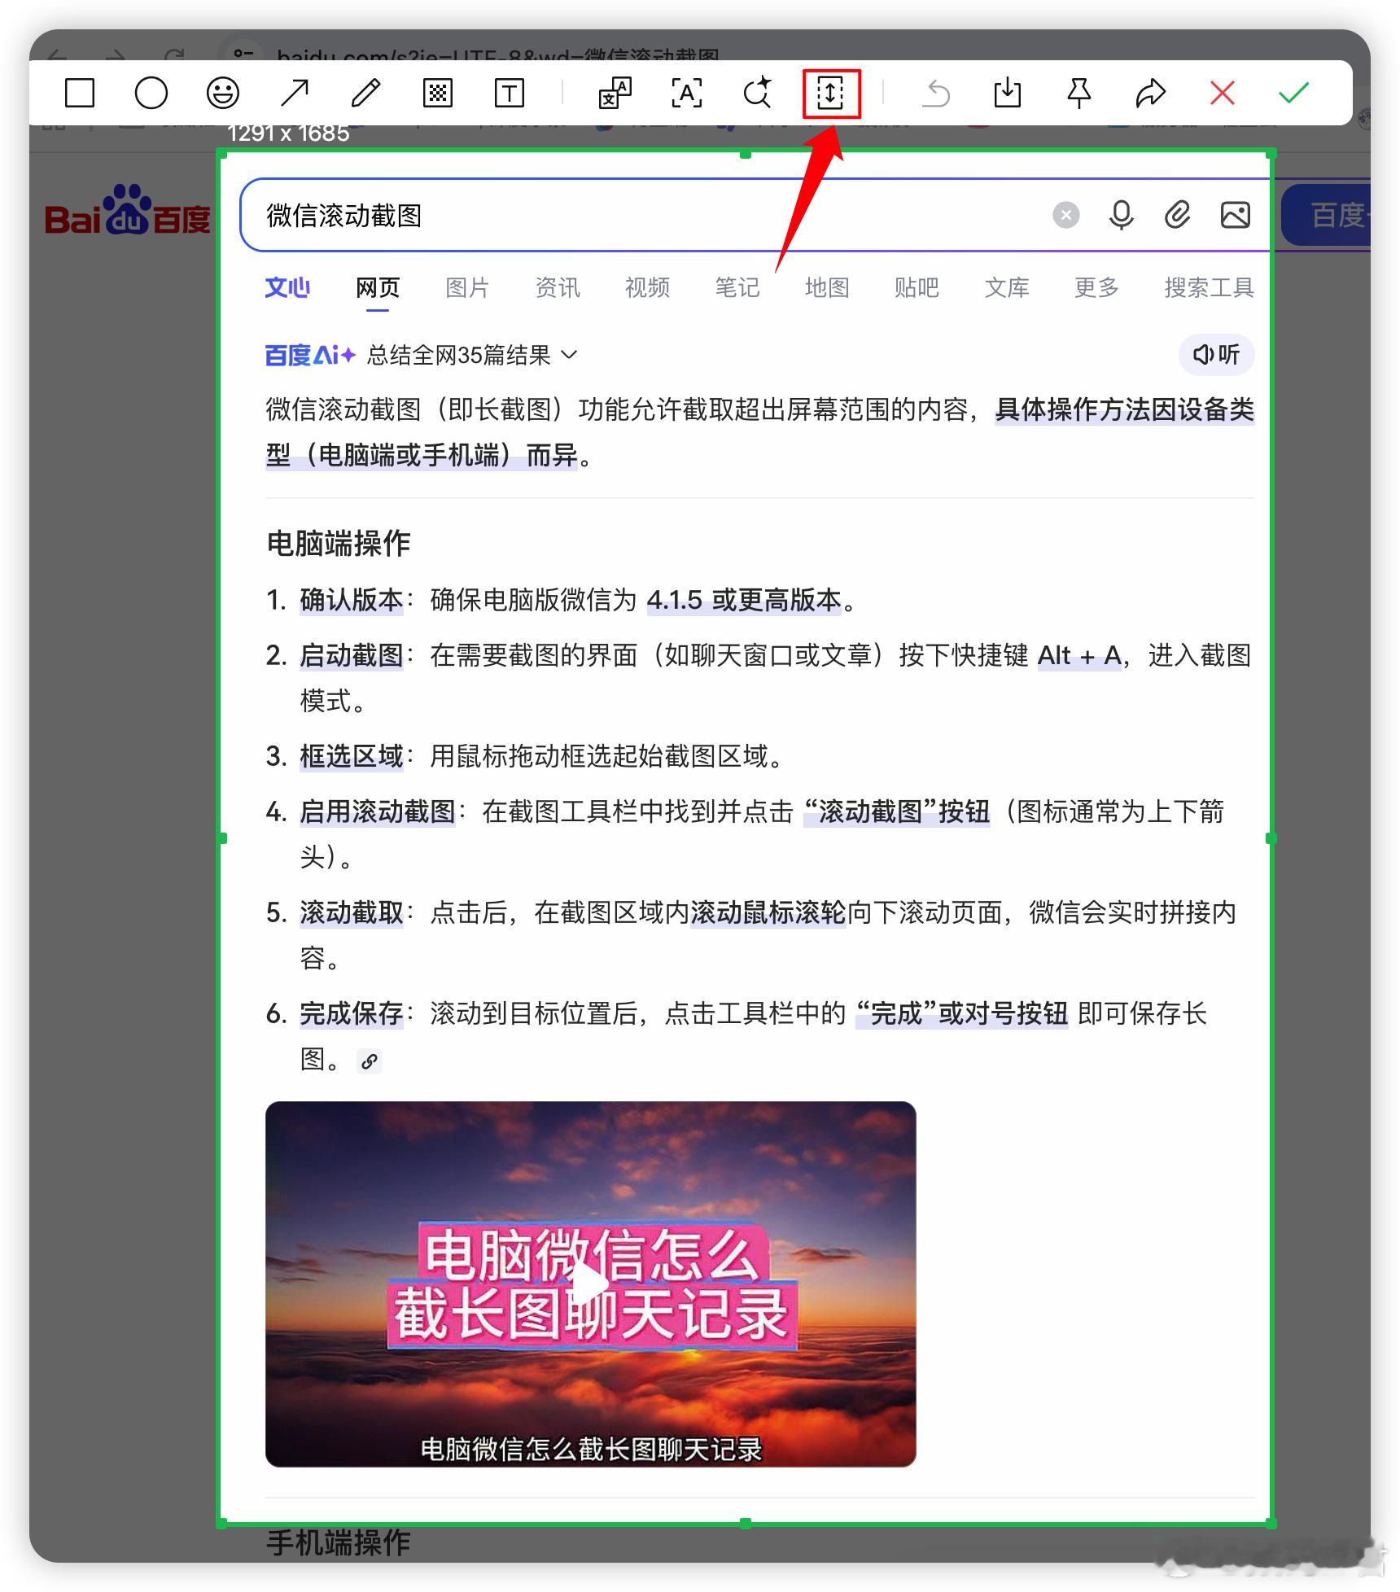Image resolution: width=1400 pixels, height=1592 pixels.
Task: Click the 百度AI+ label
Action: (x=310, y=355)
